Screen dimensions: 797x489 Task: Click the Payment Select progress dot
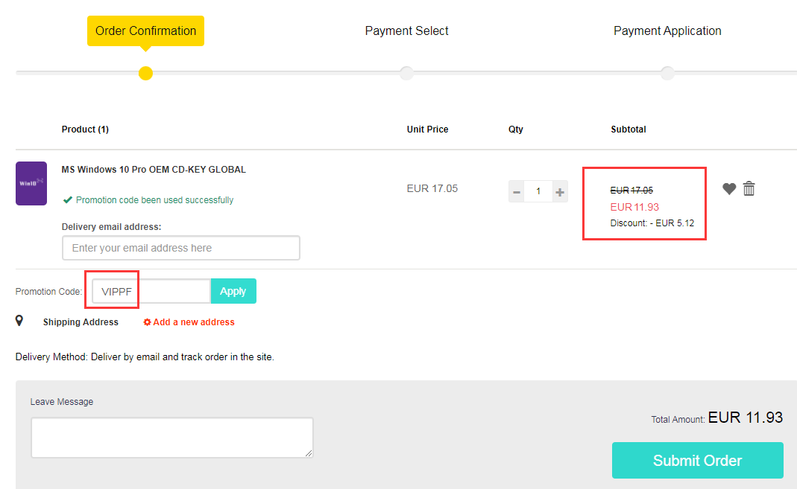click(x=406, y=73)
